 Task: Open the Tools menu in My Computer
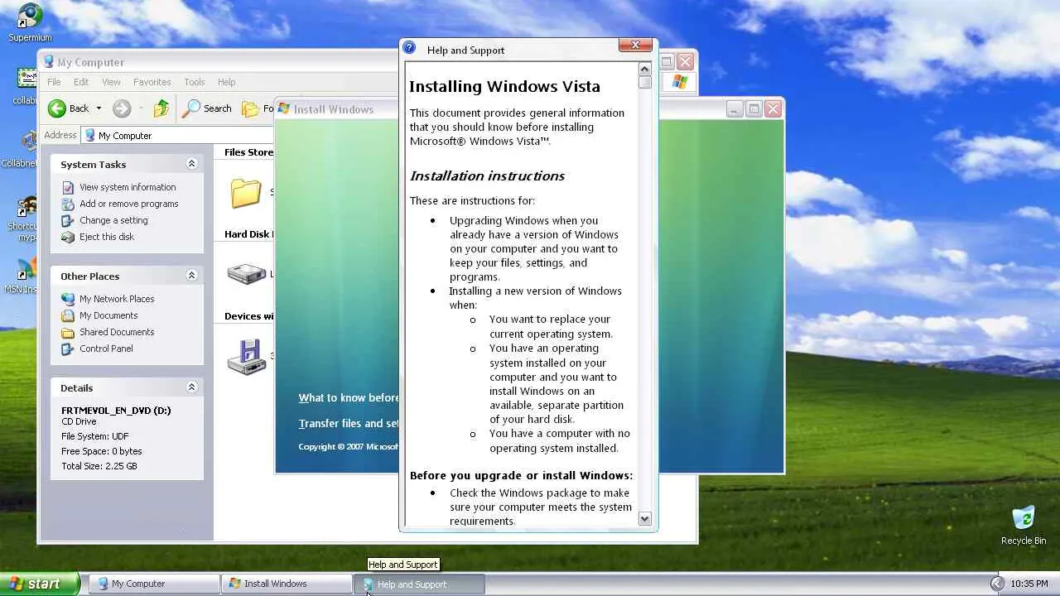(x=195, y=82)
